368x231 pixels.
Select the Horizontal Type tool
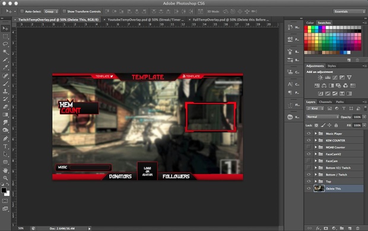(5, 146)
